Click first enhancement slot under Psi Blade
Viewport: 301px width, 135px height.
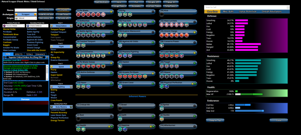(79, 14)
